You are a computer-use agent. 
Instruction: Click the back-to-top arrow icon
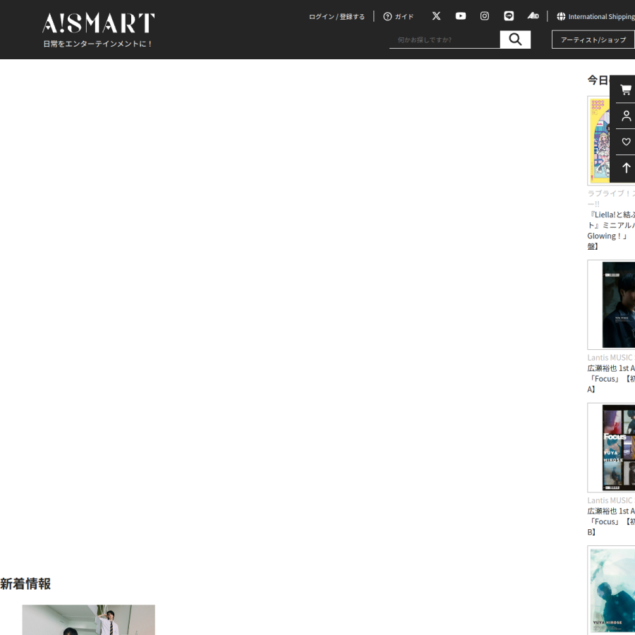(x=626, y=168)
